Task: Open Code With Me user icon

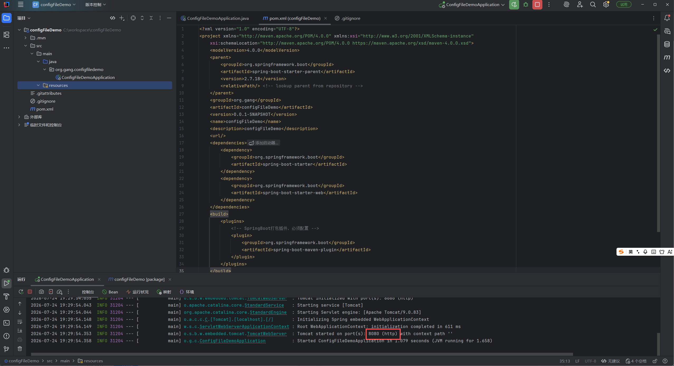Action: click(580, 4)
